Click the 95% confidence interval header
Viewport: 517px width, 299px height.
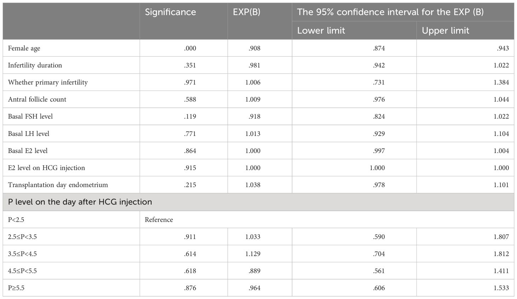(390, 12)
